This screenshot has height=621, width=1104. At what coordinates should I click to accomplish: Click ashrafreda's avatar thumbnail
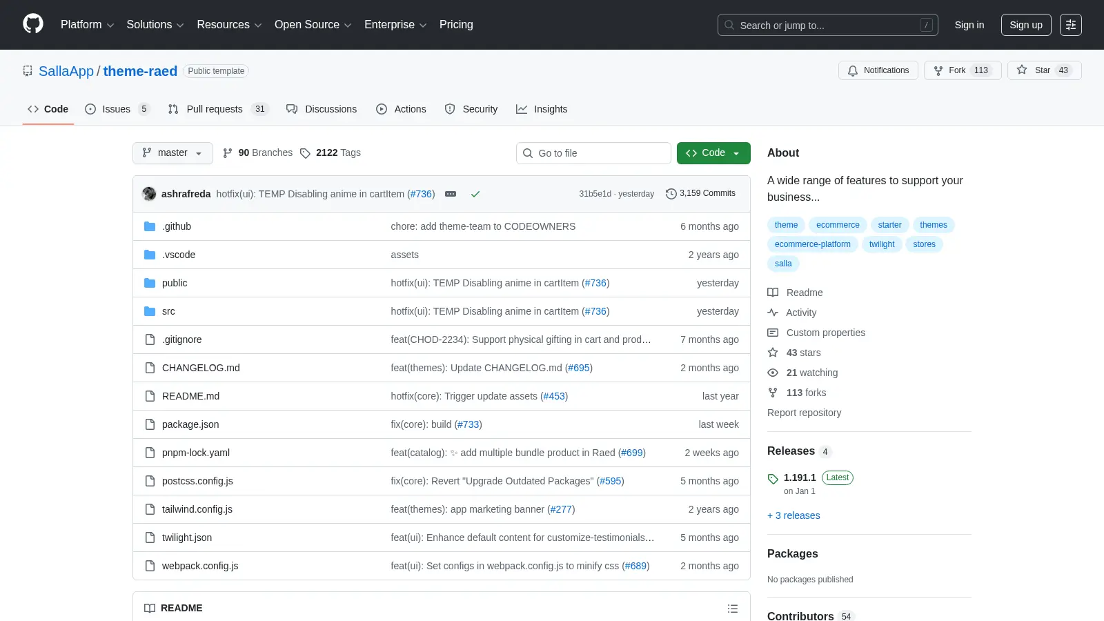149,194
